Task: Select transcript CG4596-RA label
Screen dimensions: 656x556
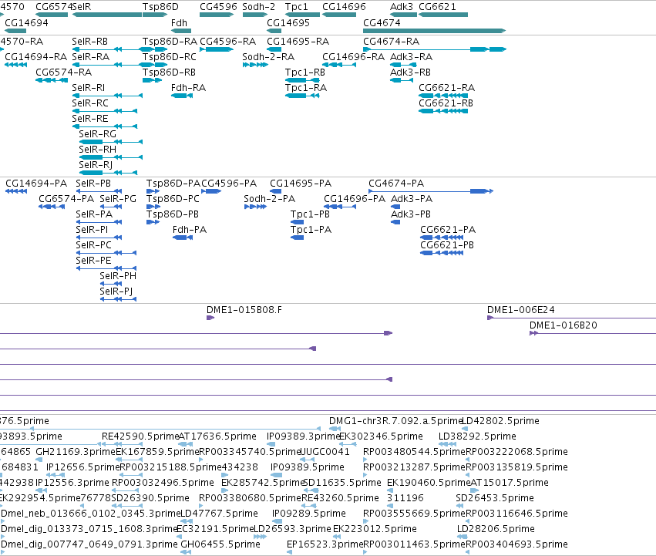Action: coord(227,42)
